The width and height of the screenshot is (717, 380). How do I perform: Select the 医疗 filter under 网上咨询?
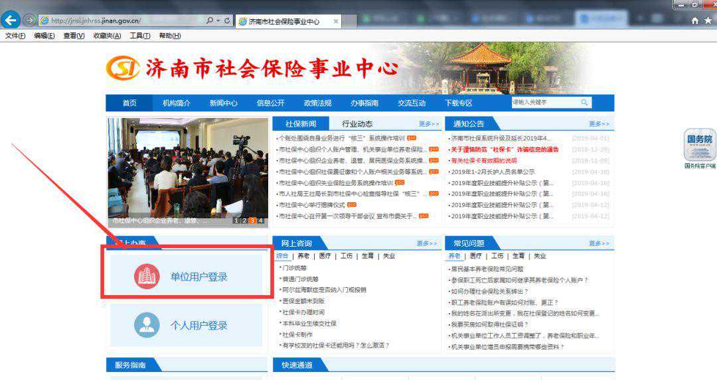(x=324, y=256)
